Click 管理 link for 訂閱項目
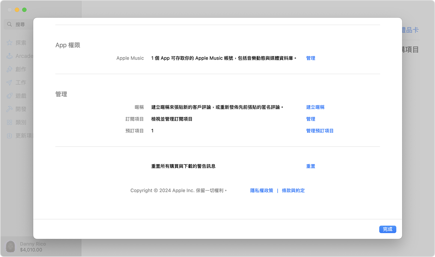 pos(311,119)
